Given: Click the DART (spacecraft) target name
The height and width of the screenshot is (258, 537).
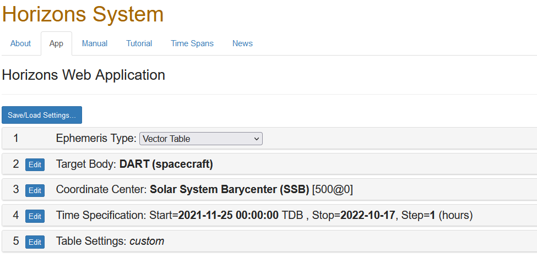Looking at the screenshot, I should tap(166, 164).
